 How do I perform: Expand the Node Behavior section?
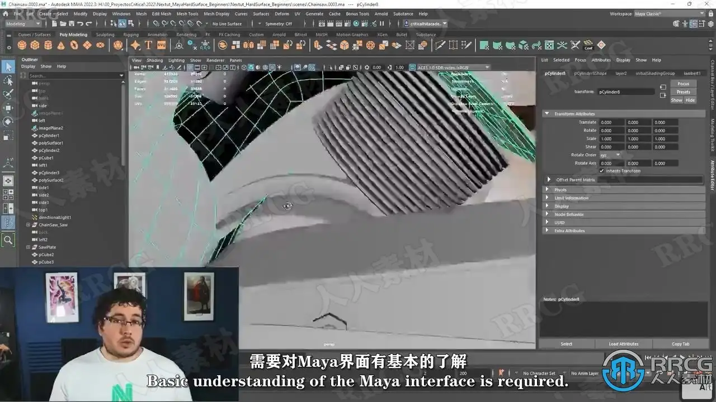[x=624, y=214]
